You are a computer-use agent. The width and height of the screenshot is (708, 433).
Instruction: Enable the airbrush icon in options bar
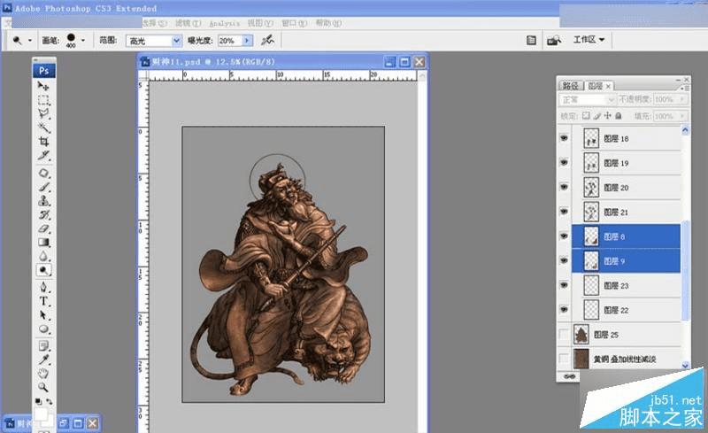click(268, 40)
